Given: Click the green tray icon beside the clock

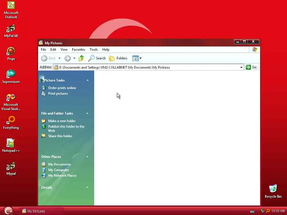Looking at the screenshot, I should (x=262, y=211).
